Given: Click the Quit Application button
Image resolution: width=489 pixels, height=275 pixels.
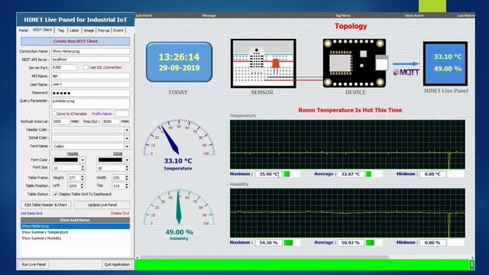Looking at the screenshot, I should click(x=117, y=264).
